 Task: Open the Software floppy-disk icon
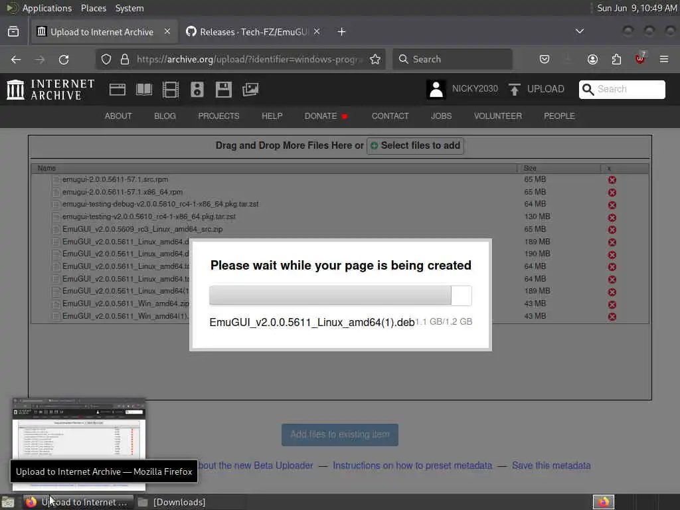(x=224, y=90)
